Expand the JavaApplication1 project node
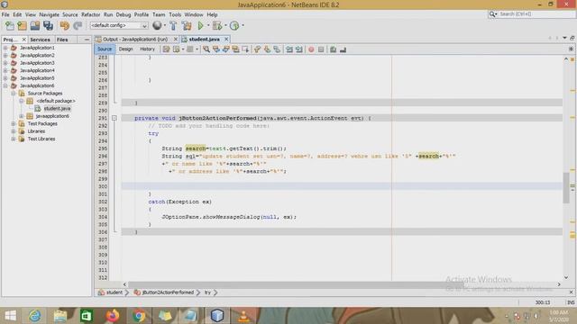 (5, 48)
